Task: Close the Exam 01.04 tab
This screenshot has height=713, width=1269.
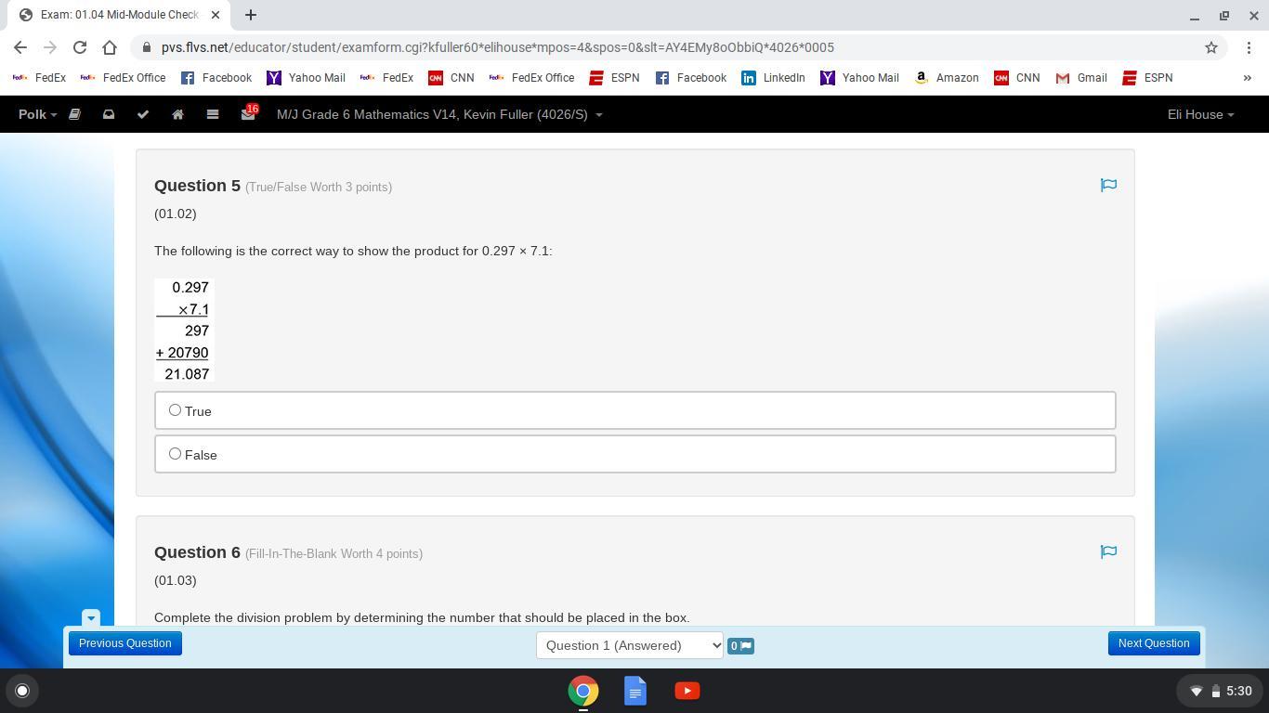Action: (216, 15)
